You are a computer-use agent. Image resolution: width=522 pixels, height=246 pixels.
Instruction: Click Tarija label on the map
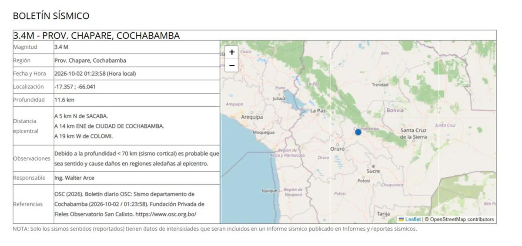pos(383,214)
